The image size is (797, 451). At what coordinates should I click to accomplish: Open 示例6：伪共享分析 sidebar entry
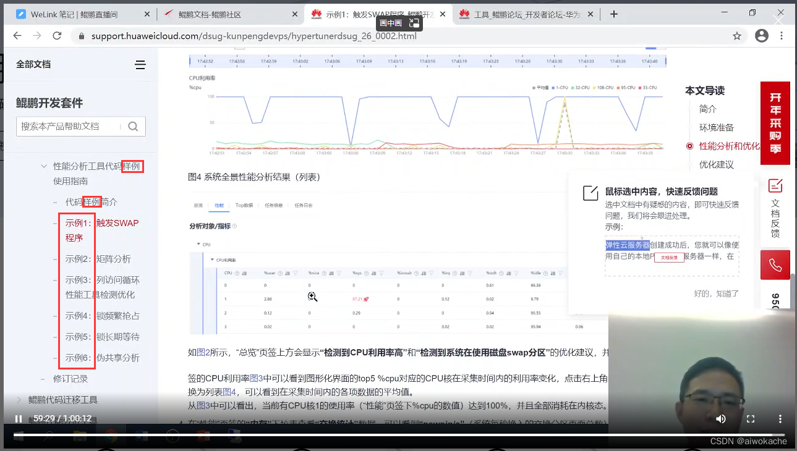click(103, 358)
